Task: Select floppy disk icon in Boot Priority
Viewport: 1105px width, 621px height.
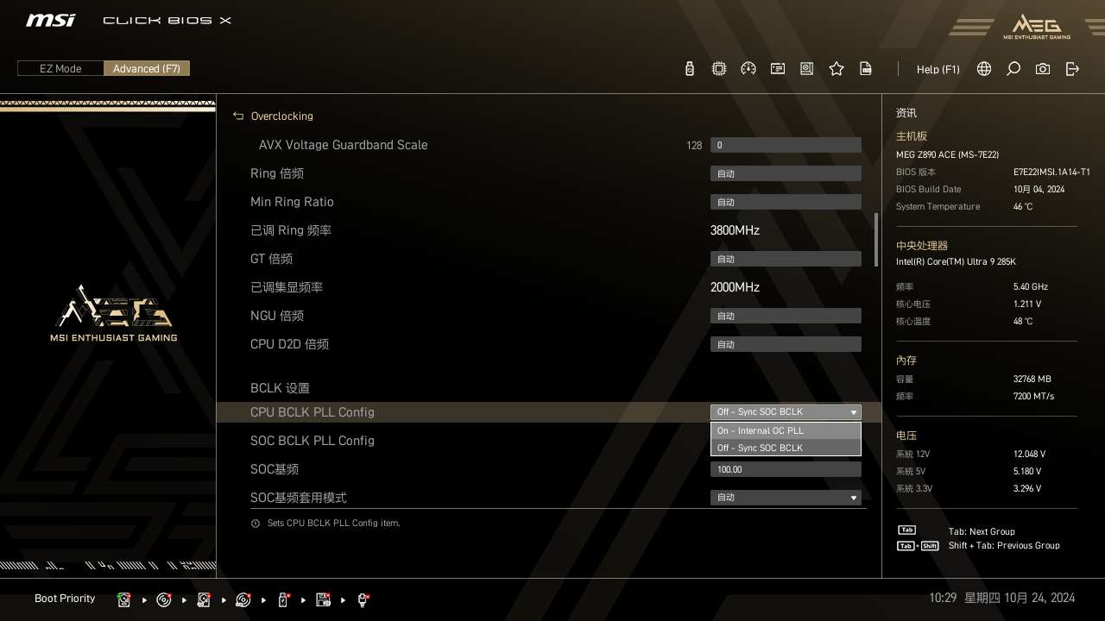Action: [x=324, y=599]
